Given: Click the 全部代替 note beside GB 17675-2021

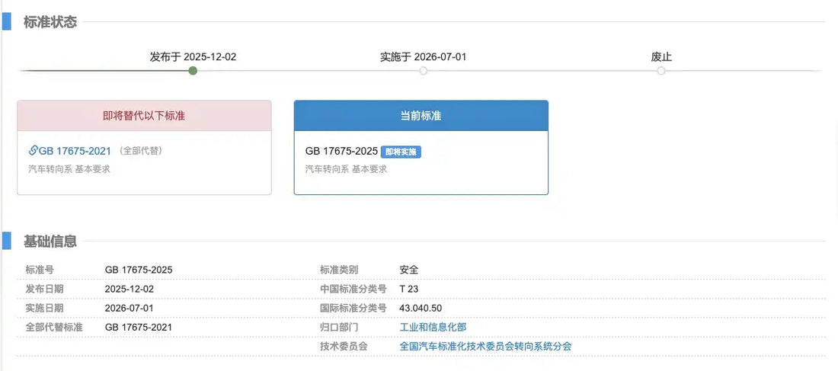Looking at the screenshot, I should 140,151.
